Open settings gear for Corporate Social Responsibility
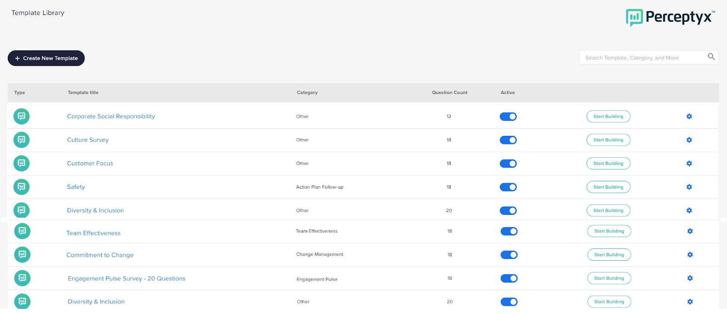727x313 pixels. 689,116
